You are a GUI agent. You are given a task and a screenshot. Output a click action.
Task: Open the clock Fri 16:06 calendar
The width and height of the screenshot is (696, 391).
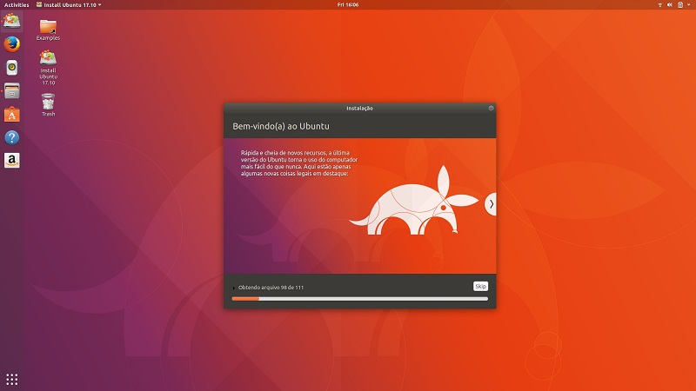(x=348, y=4)
